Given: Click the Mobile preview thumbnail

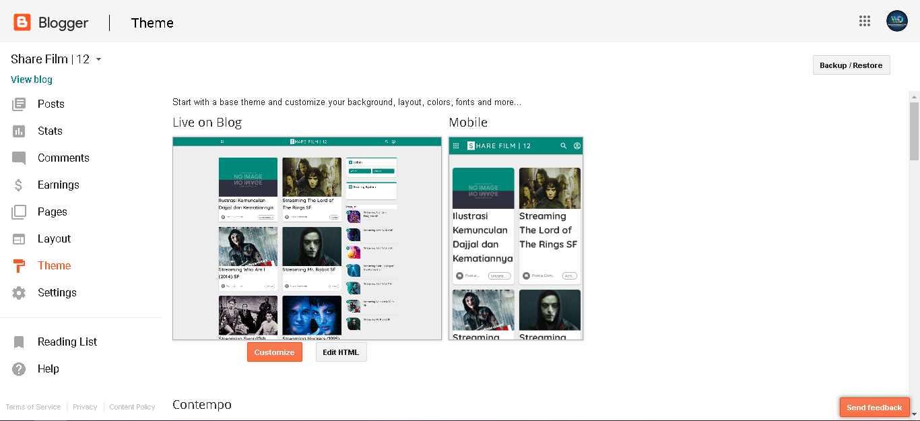Looking at the screenshot, I should pos(516,238).
